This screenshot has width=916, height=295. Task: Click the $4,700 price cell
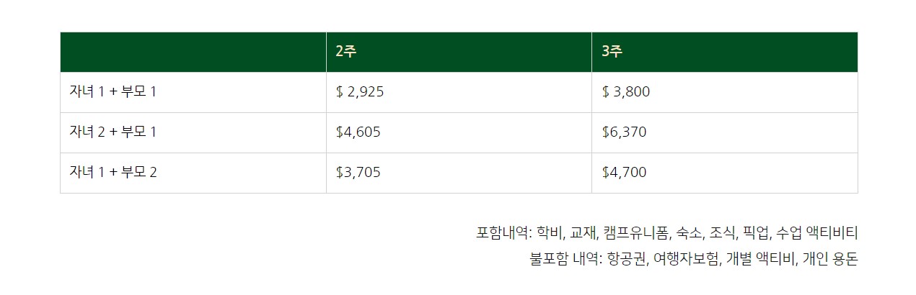625,173
